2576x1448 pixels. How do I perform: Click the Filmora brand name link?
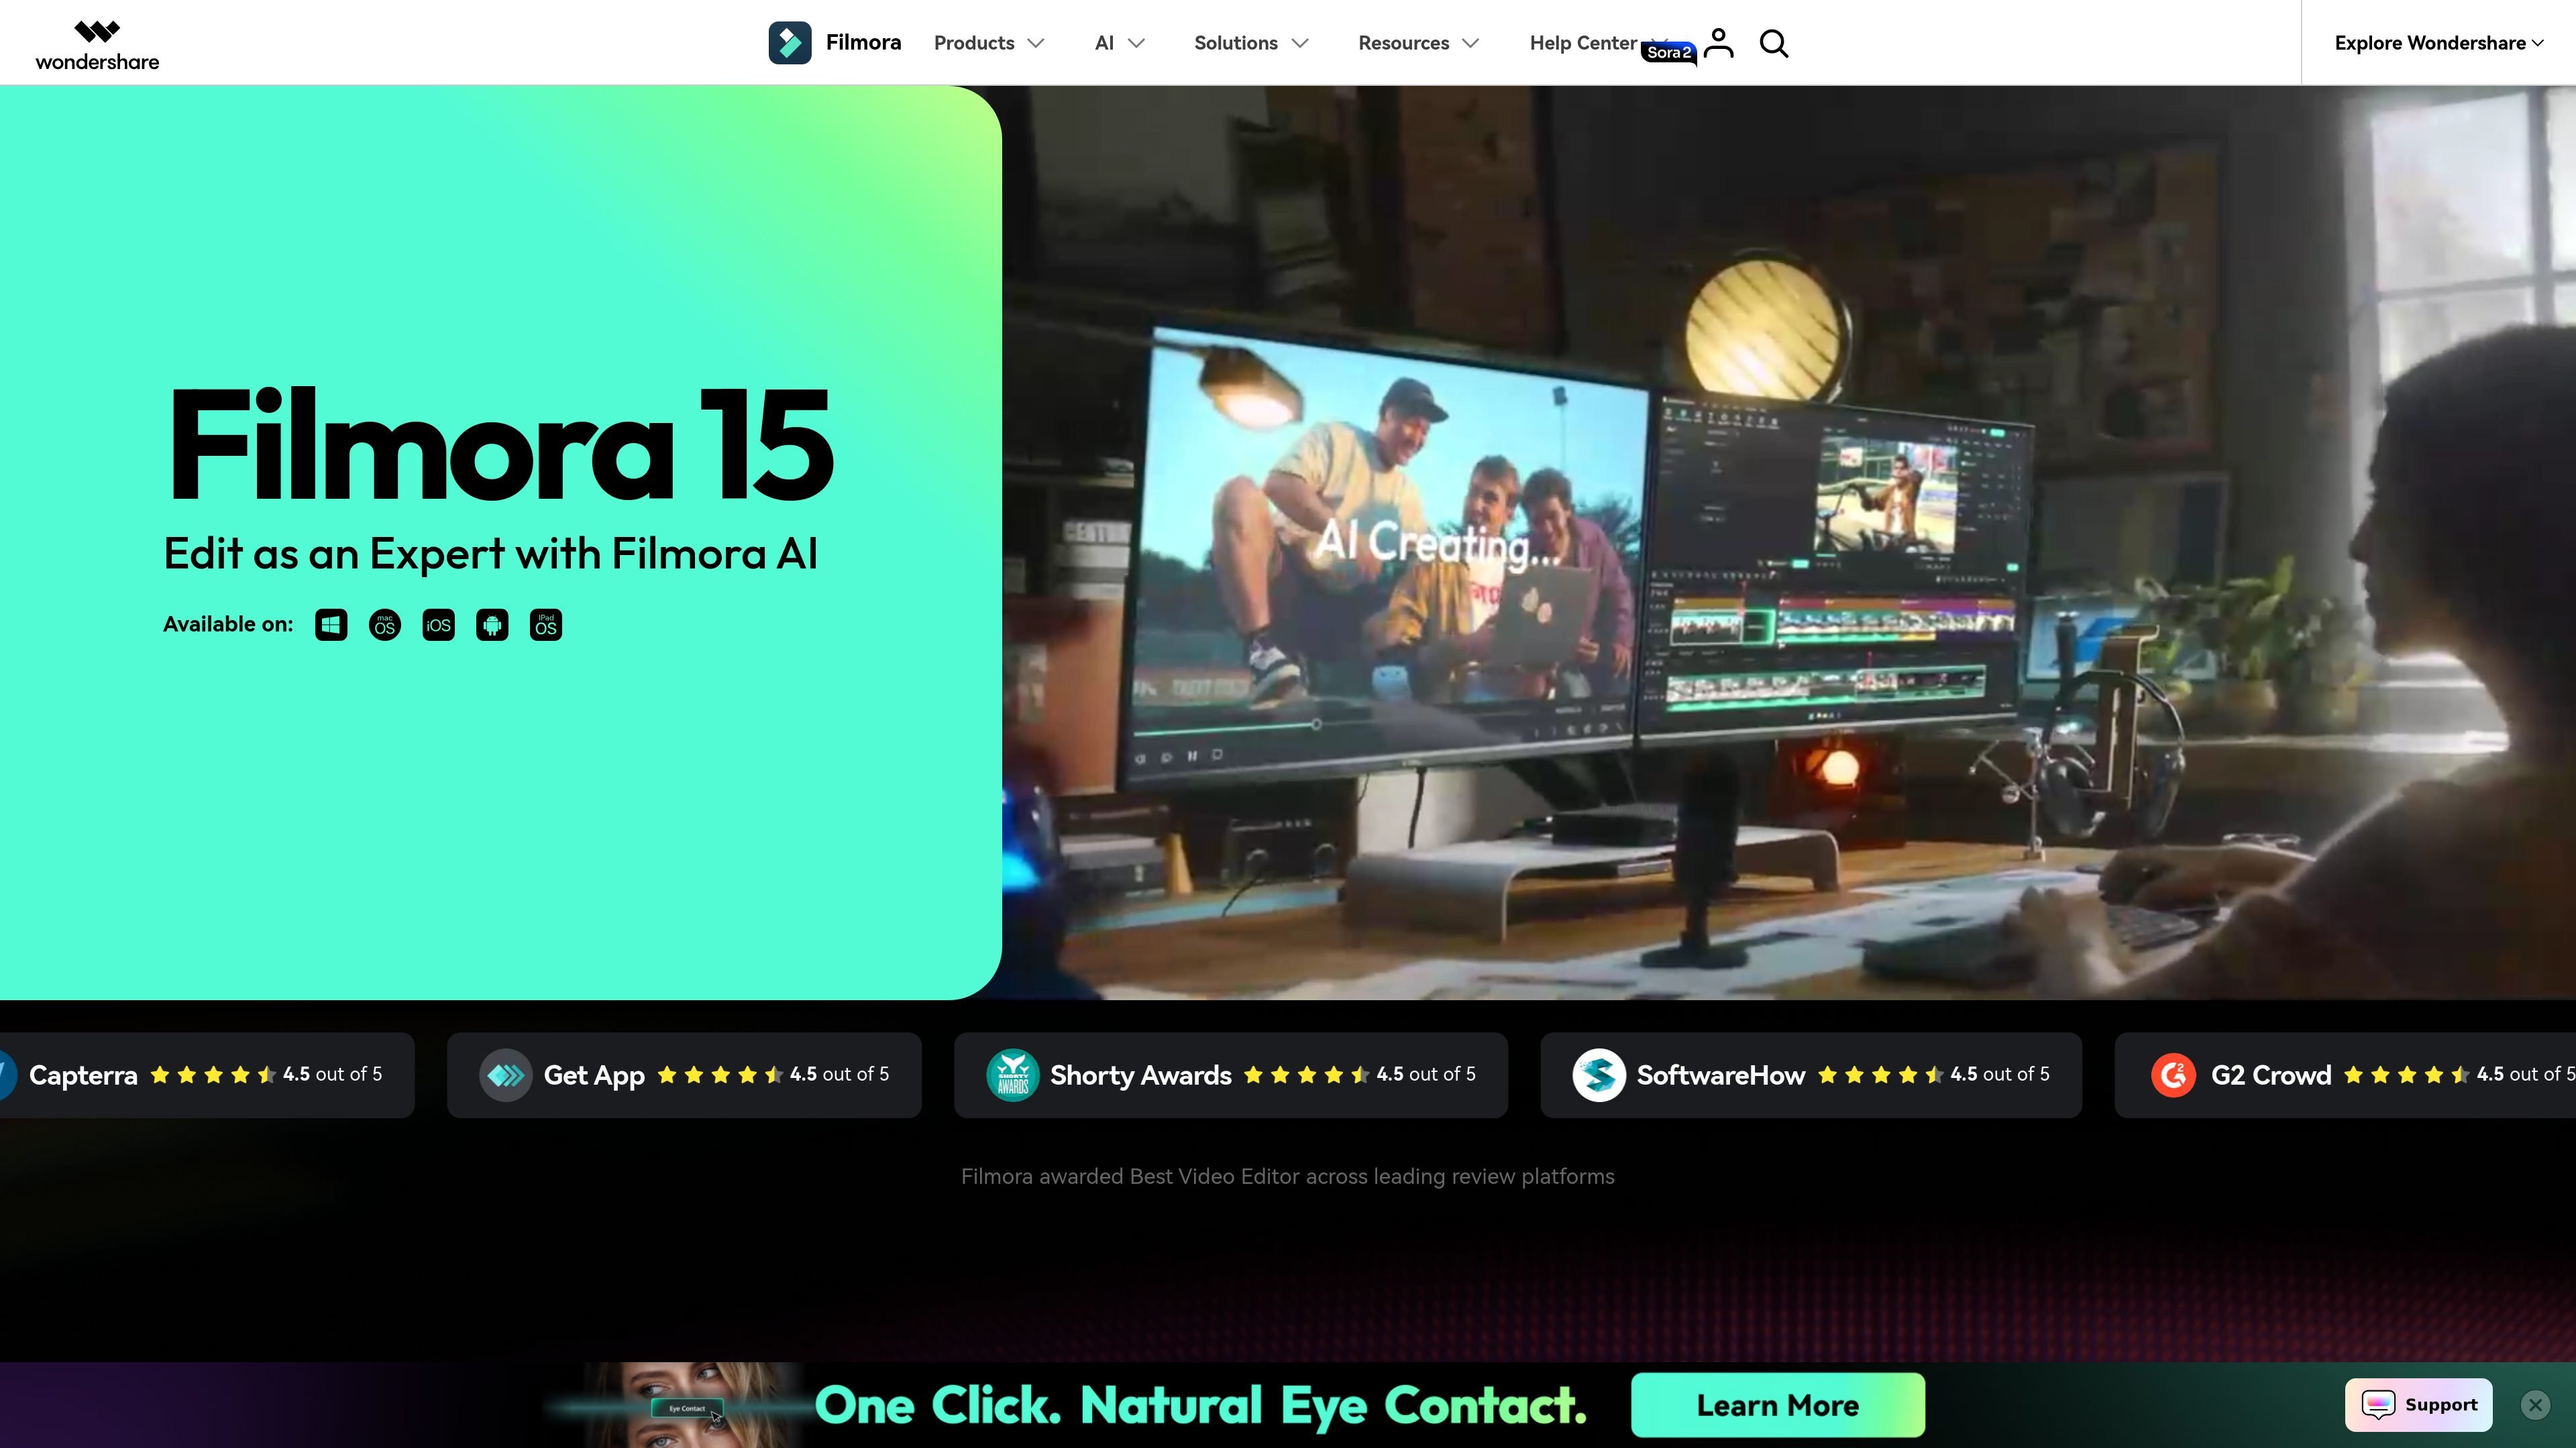(x=863, y=43)
